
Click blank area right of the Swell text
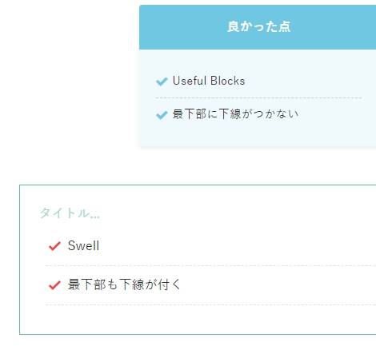point(238,245)
